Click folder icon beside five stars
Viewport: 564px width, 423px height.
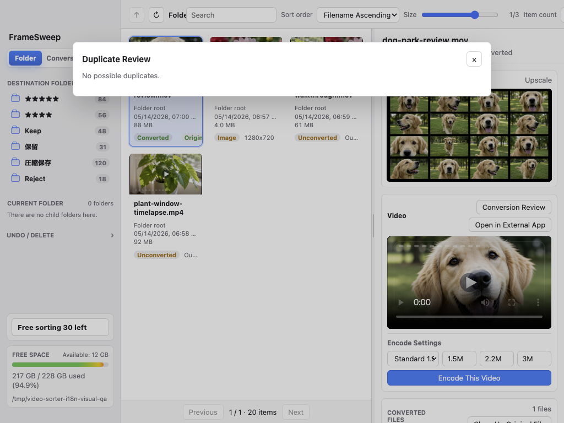15,98
